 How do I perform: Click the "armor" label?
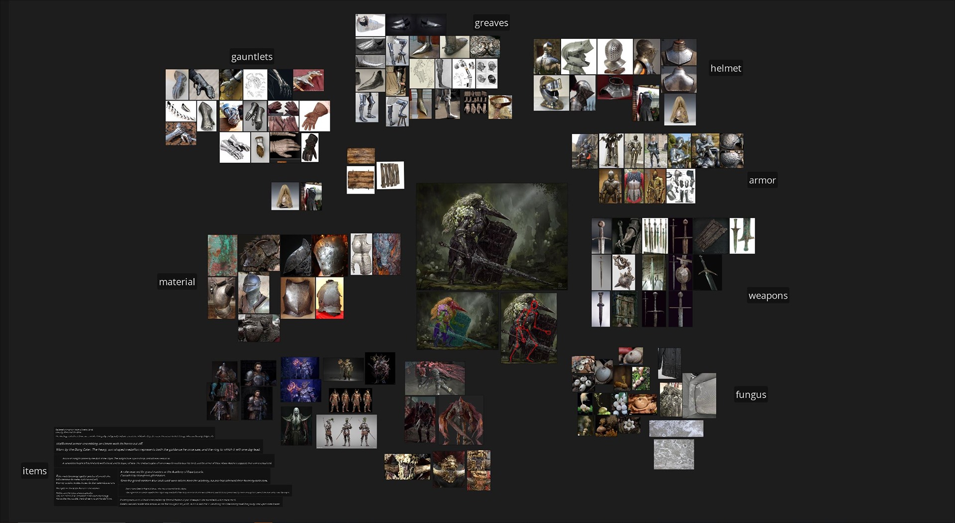click(x=763, y=180)
